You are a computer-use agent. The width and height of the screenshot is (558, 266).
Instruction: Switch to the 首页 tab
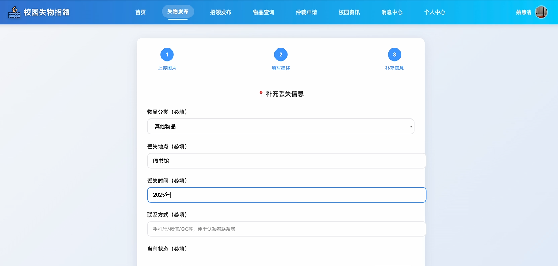(140, 12)
